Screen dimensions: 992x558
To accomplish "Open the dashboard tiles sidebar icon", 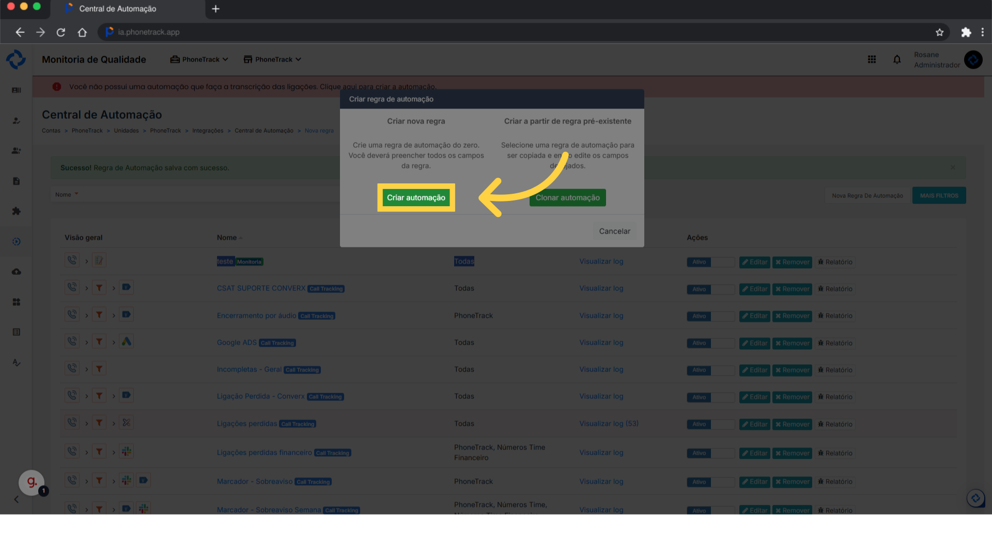I will pos(17,302).
